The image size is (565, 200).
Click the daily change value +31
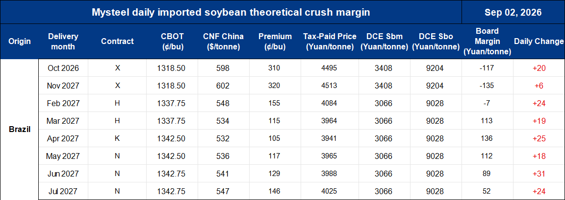[x=539, y=174]
